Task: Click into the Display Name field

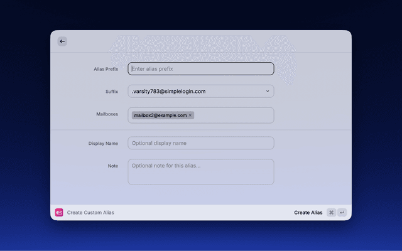Action: tap(201, 143)
